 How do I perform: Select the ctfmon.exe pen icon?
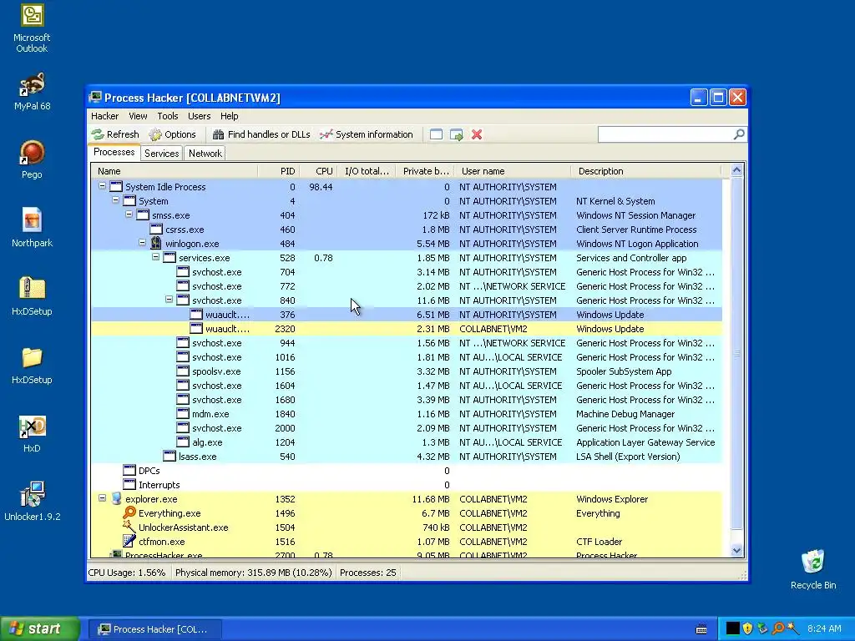[129, 541]
